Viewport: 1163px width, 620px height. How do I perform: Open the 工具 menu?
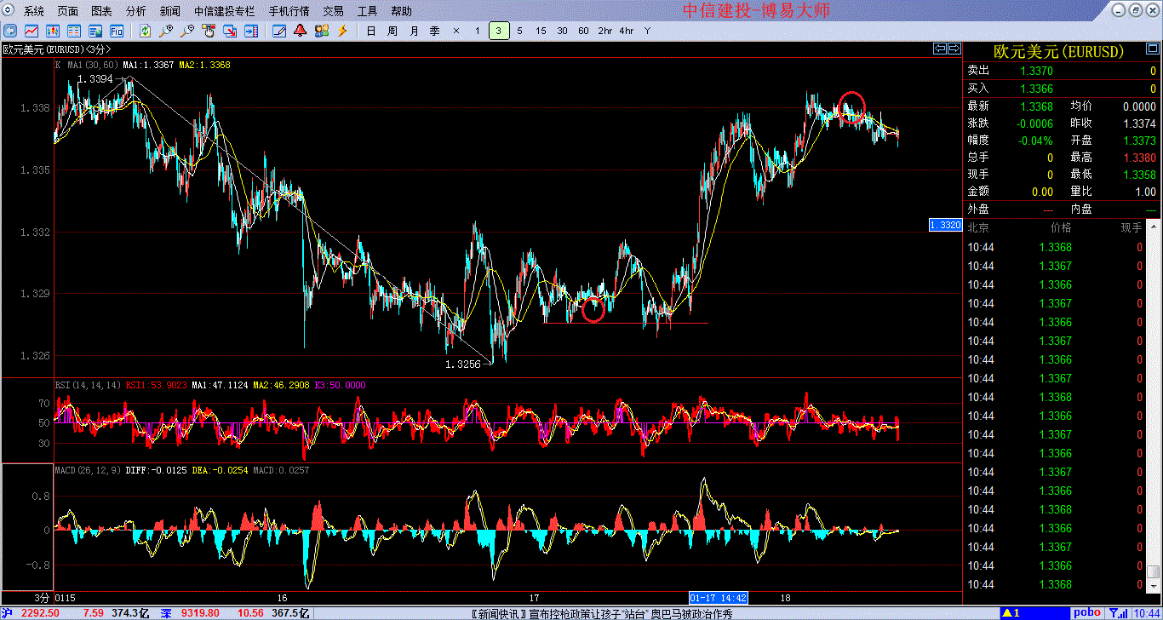[x=368, y=11]
